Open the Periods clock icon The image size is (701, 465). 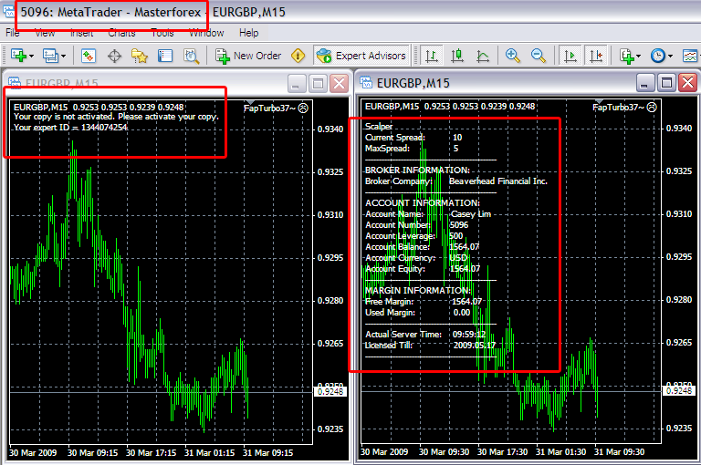[657, 56]
